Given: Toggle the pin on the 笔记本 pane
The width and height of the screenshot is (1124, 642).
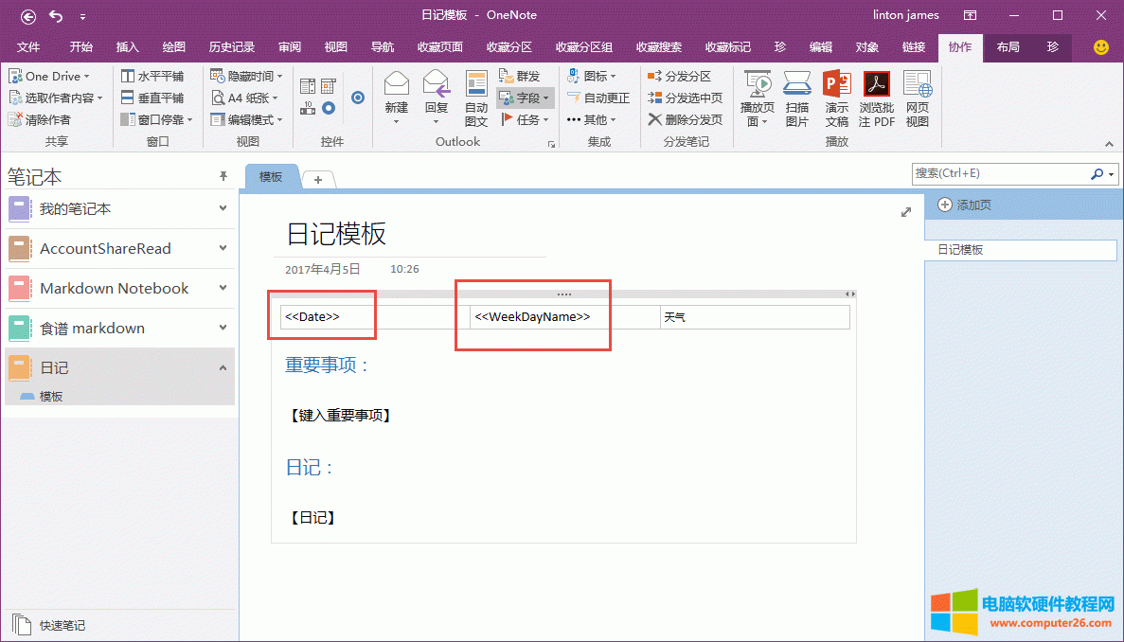Looking at the screenshot, I should 223,176.
